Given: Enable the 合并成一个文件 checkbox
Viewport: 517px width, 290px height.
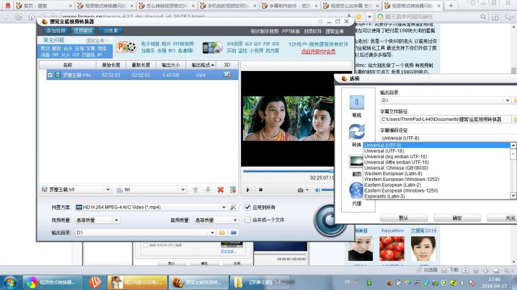Looking at the screenshot, I should [248, 220].
